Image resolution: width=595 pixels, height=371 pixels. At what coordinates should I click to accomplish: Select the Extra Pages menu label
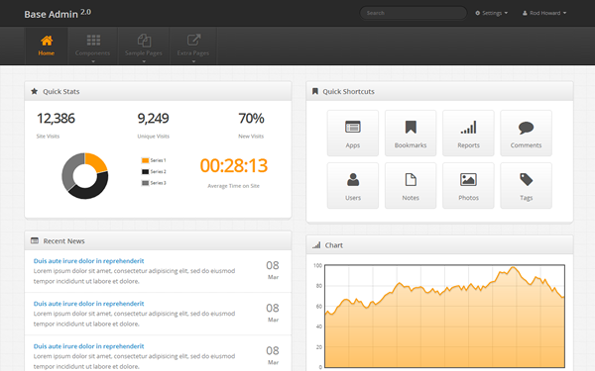point(193,53)
